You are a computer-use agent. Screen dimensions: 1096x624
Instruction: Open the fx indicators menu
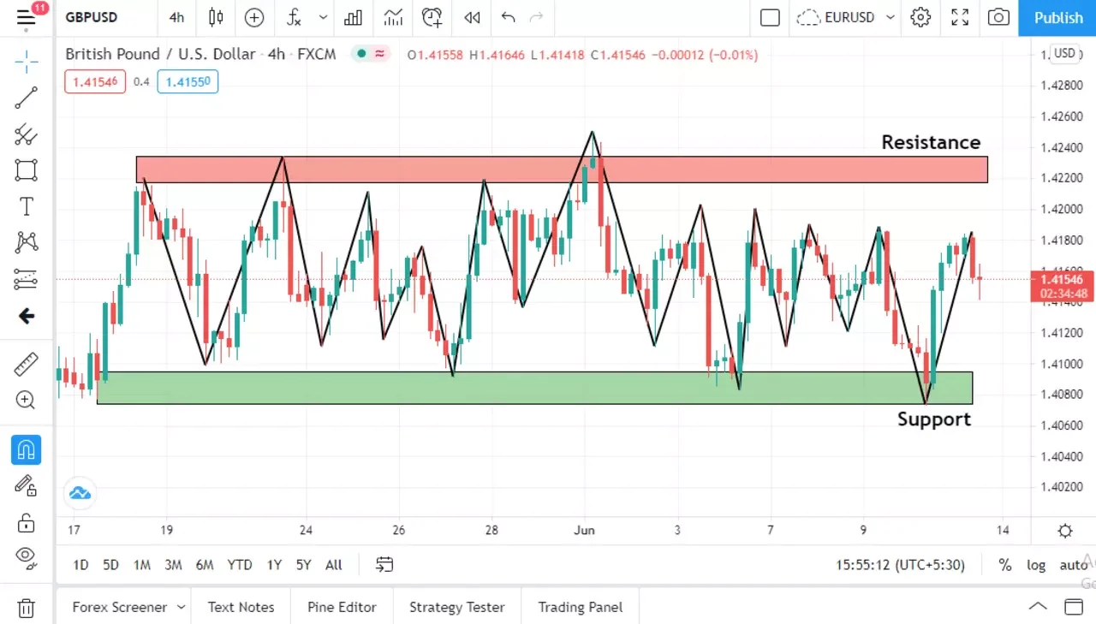point(294,17)
